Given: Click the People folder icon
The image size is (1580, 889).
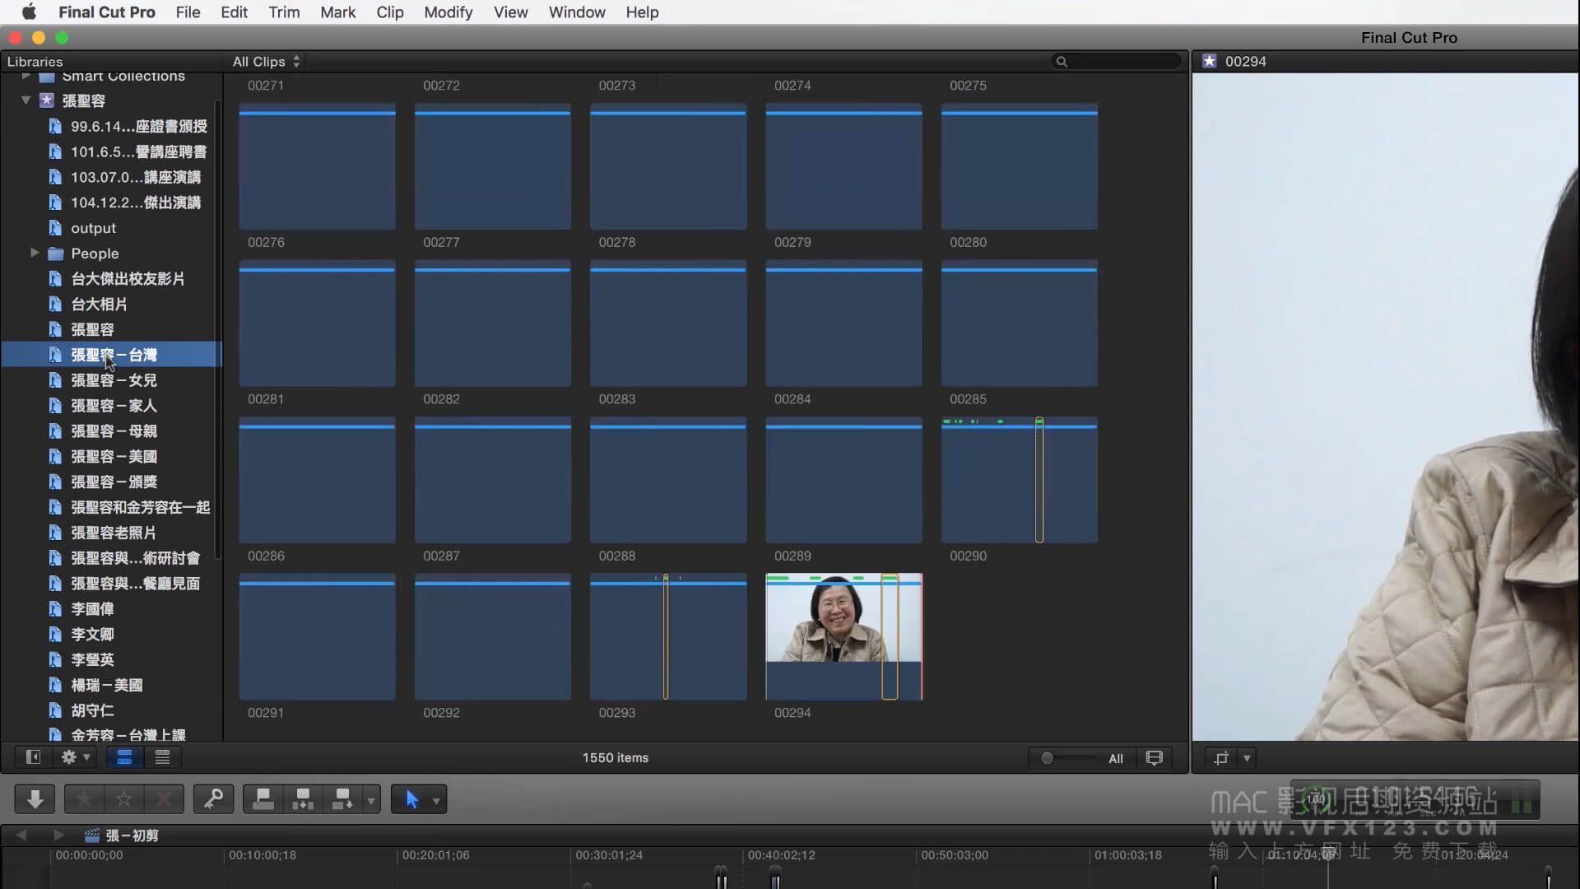Looking at the screenshot, I should click(x=56, y=254).
